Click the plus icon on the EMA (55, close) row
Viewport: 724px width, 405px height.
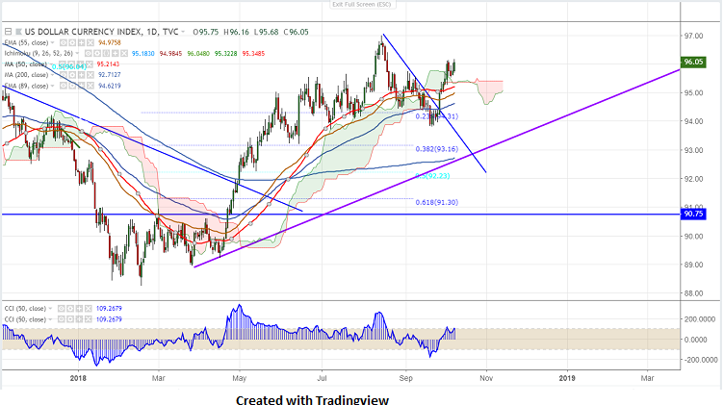(x=81, y=42)
